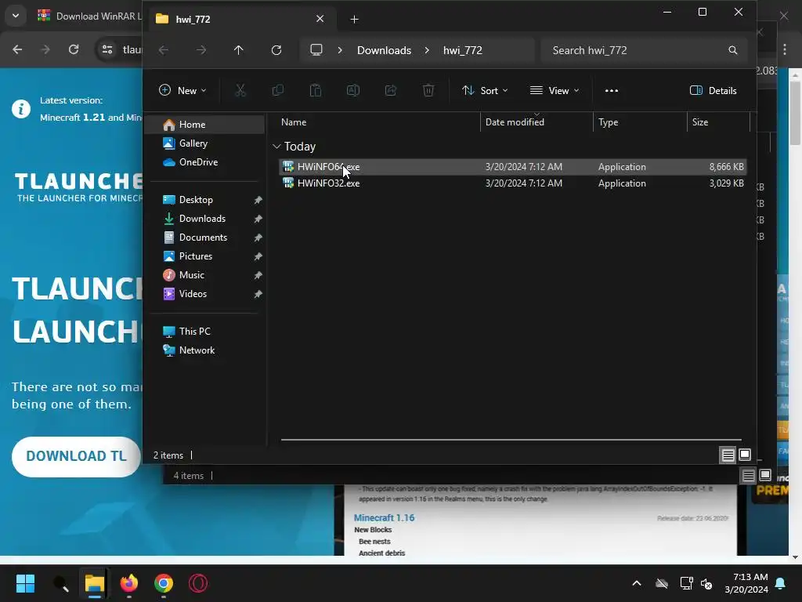The image size is (802, 602).
Task: Select HWiNFO32.exe file
Action: pyautogui.click(x=512, y=183)
